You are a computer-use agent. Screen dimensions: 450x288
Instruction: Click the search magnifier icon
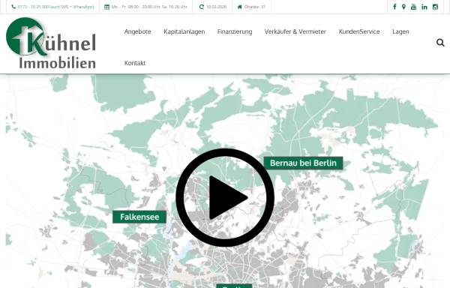click(440, 43)
